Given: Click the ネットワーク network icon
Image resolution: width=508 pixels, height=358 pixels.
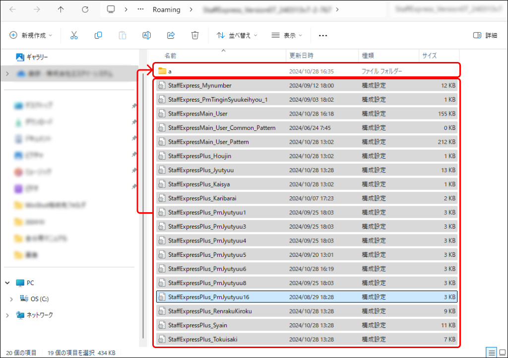Looking at the screenshot, I should (20, 315).
